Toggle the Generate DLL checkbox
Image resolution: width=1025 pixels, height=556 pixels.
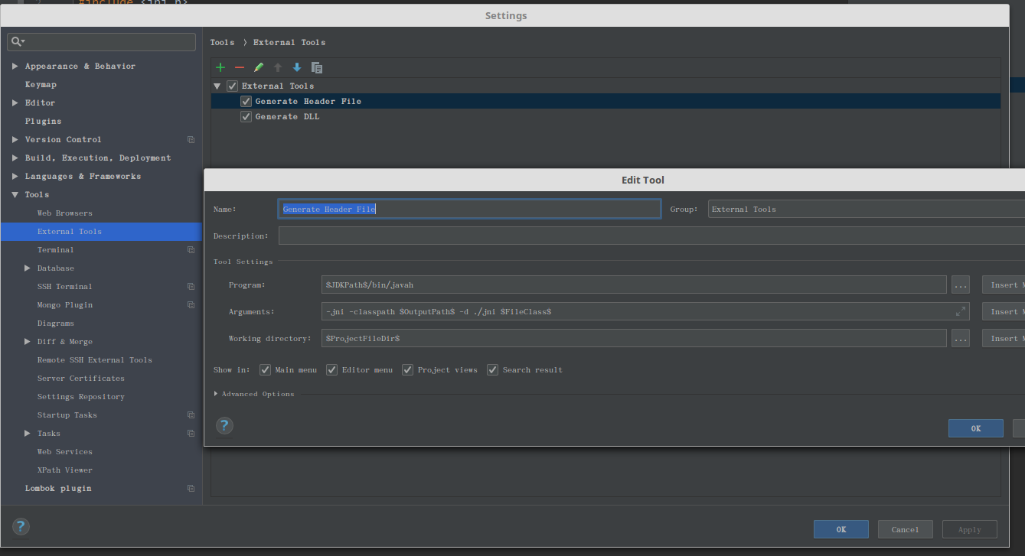tap(246, 116)
